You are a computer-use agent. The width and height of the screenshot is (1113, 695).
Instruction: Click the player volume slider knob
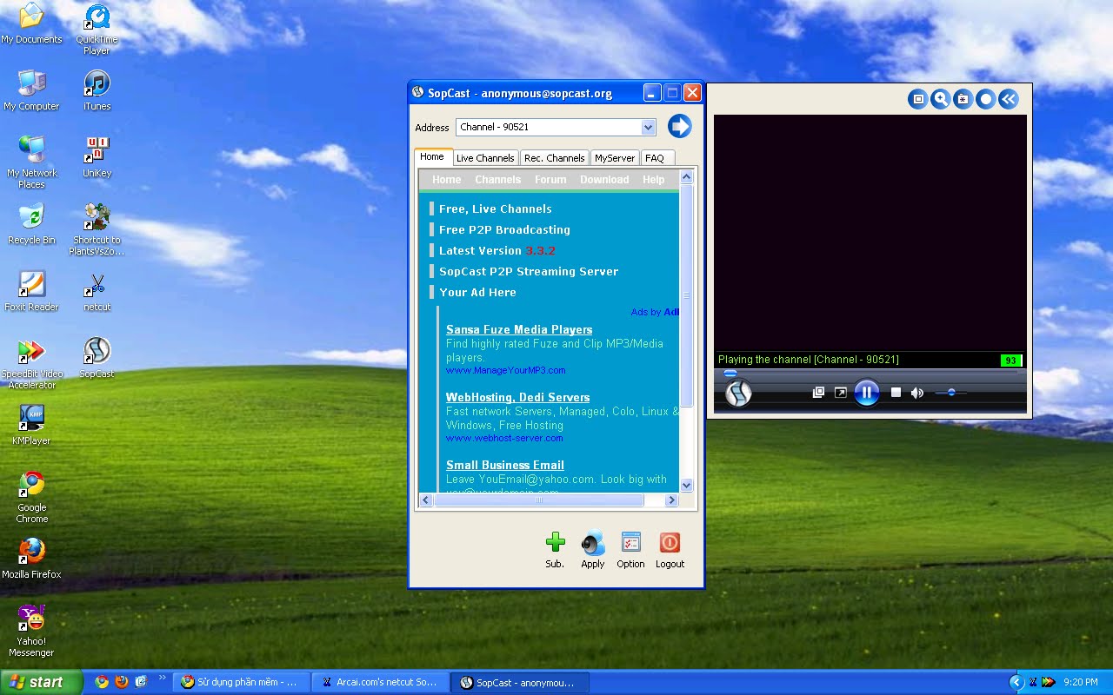[951, 393]
